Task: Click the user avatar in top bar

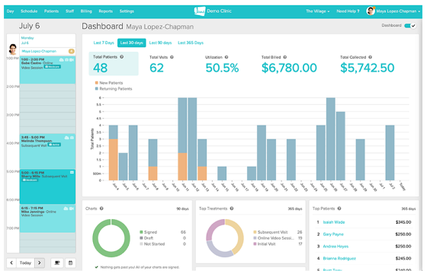Action: 371,11
